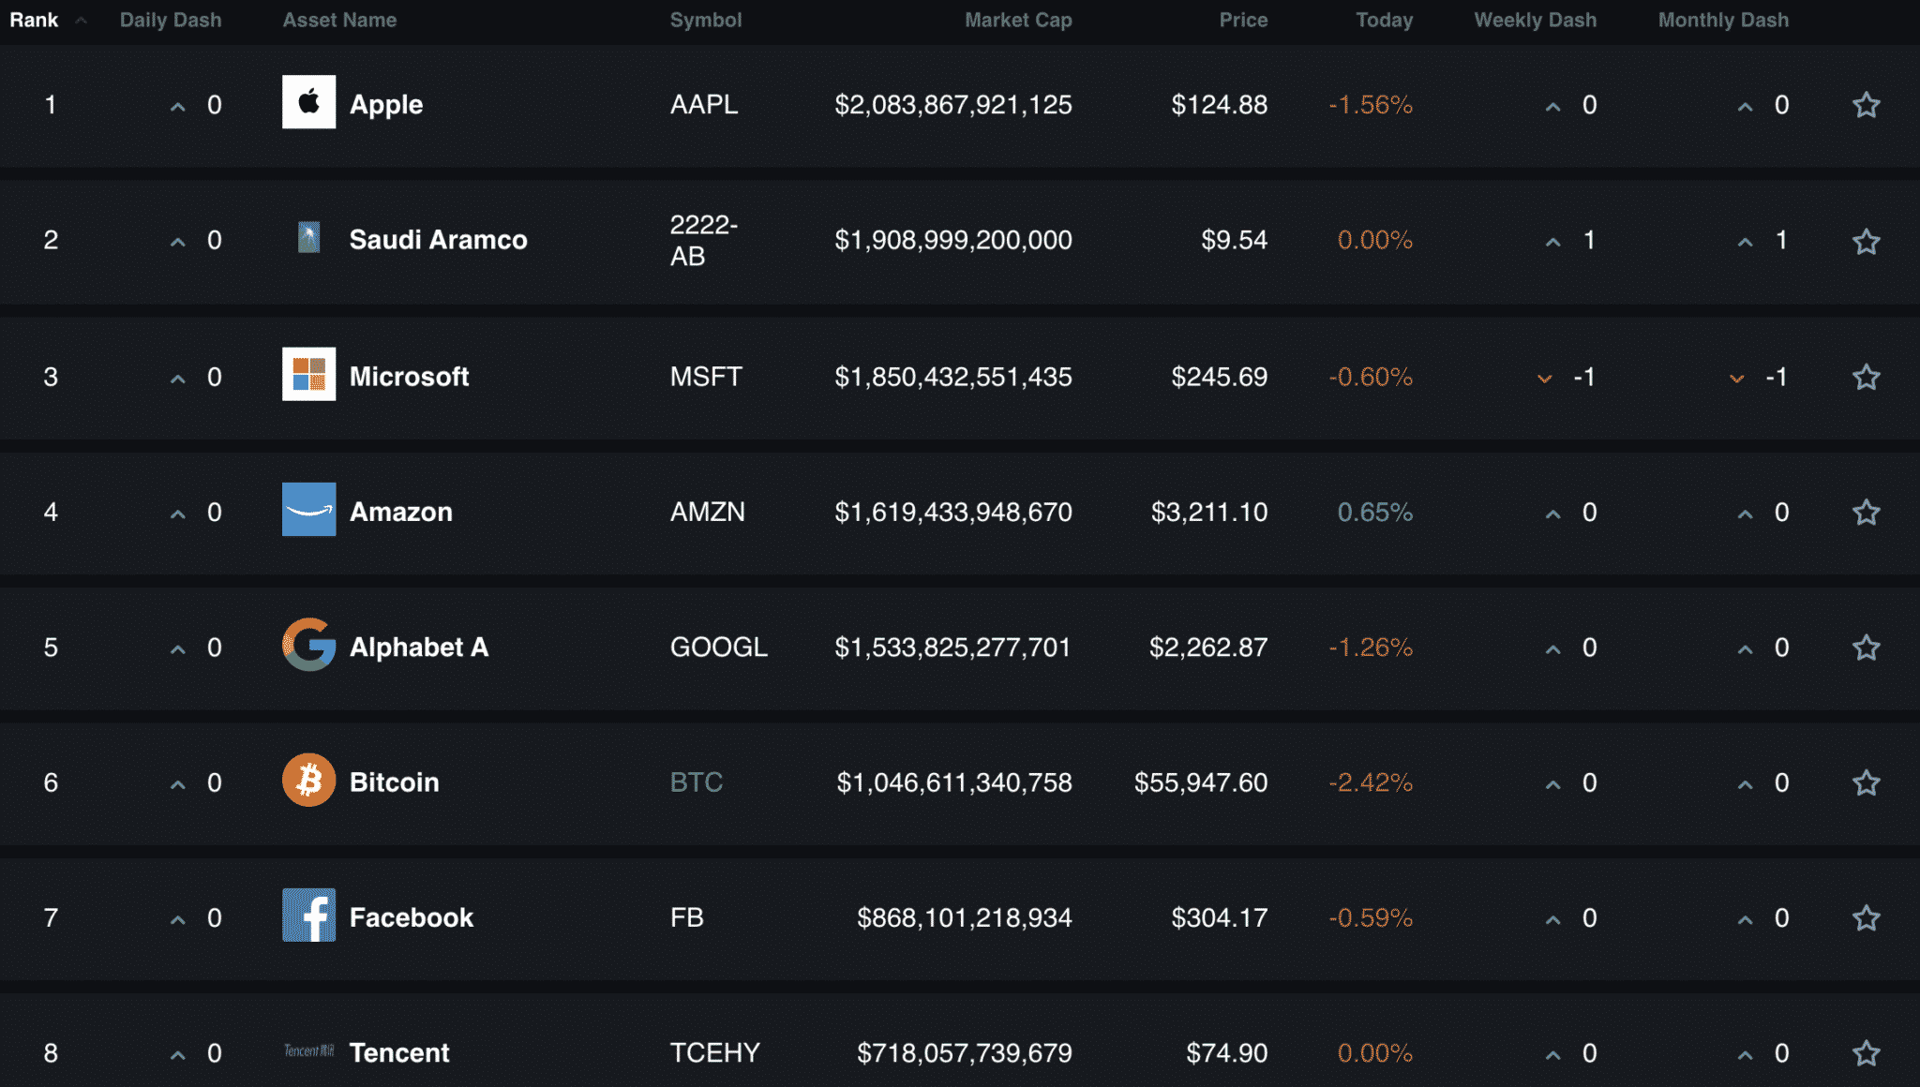The height and width of the screenshot is (1087, 1920).
Task: Click the Bitcoin logo icon
Action: 308,780
